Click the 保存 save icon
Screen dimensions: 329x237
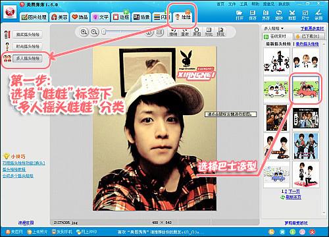pyautogui.click(x=253, y=15)
